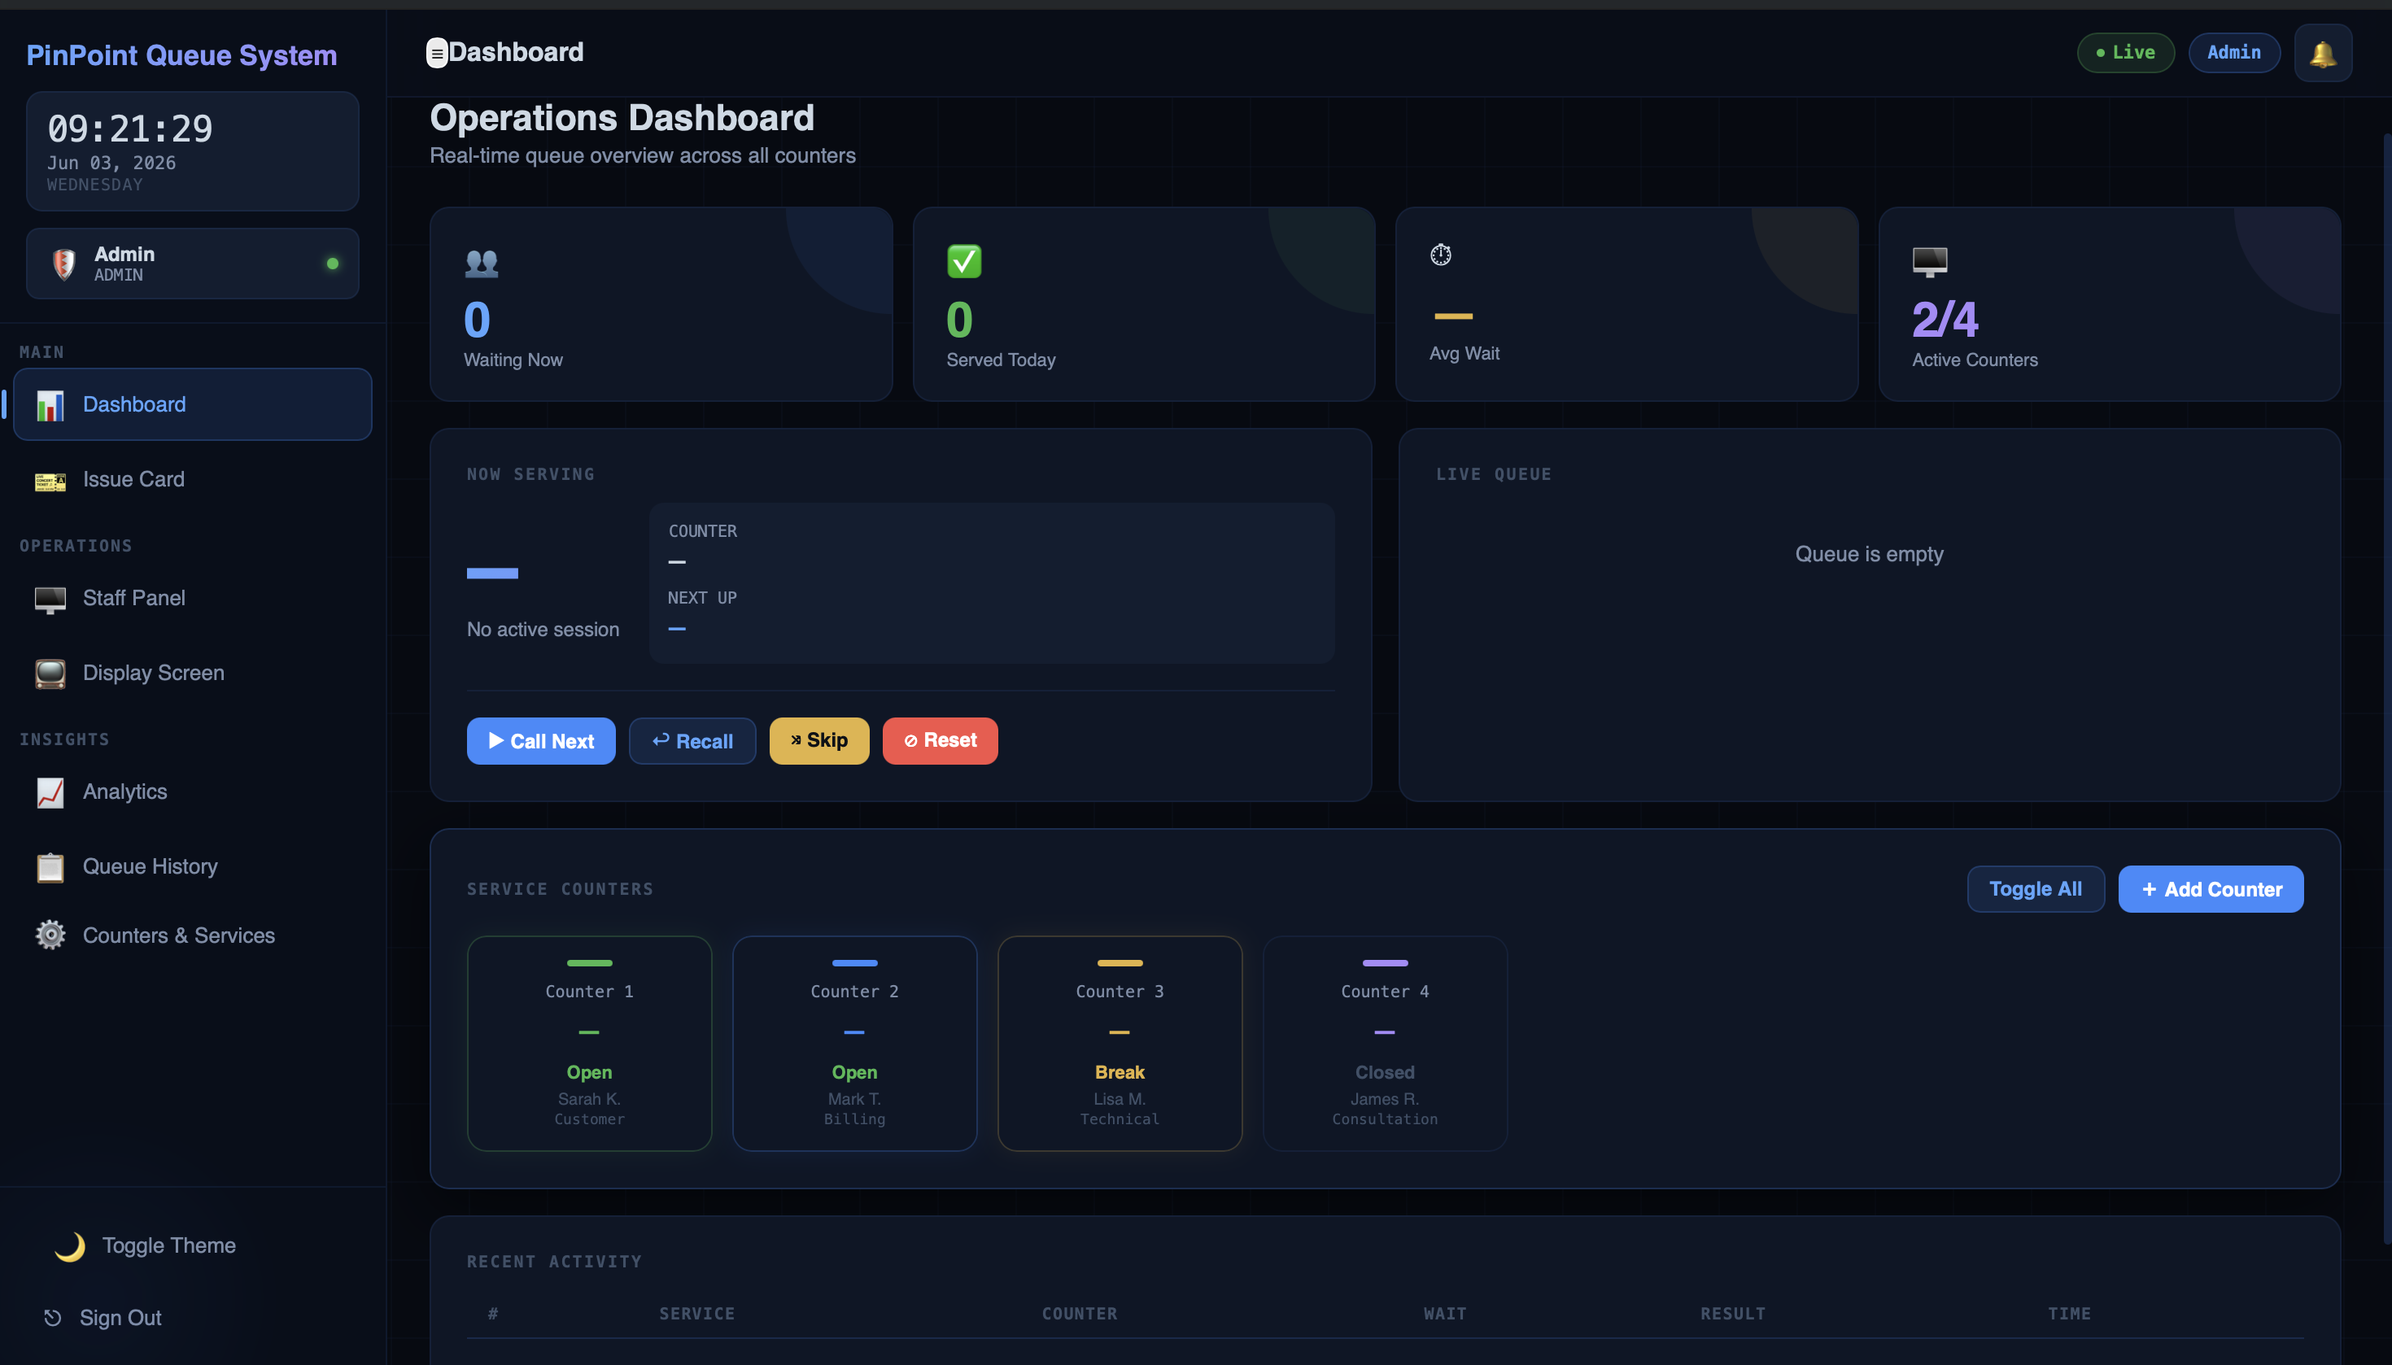
Task: Toggle All service counters
Action: 2035,890
